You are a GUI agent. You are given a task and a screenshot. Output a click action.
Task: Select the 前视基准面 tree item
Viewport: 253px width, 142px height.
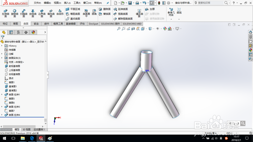tap(14, 66)
